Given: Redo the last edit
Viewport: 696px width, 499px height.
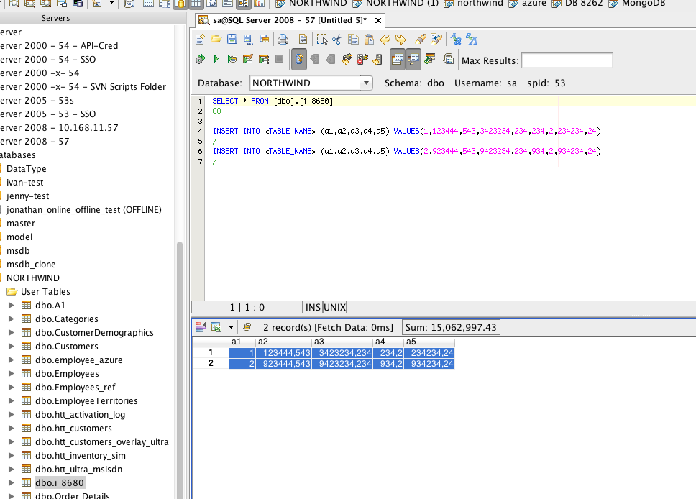Looking at the screenshot, I should [x=400, y=40].
